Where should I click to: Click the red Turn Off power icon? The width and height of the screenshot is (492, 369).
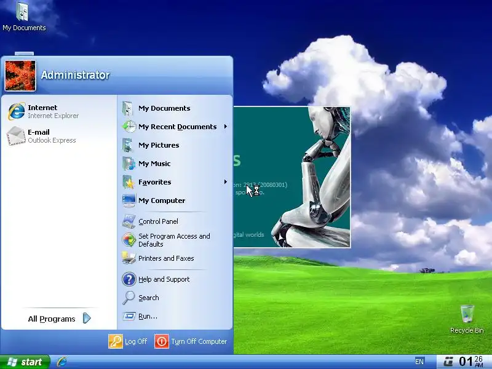click(x=162, y=341)
